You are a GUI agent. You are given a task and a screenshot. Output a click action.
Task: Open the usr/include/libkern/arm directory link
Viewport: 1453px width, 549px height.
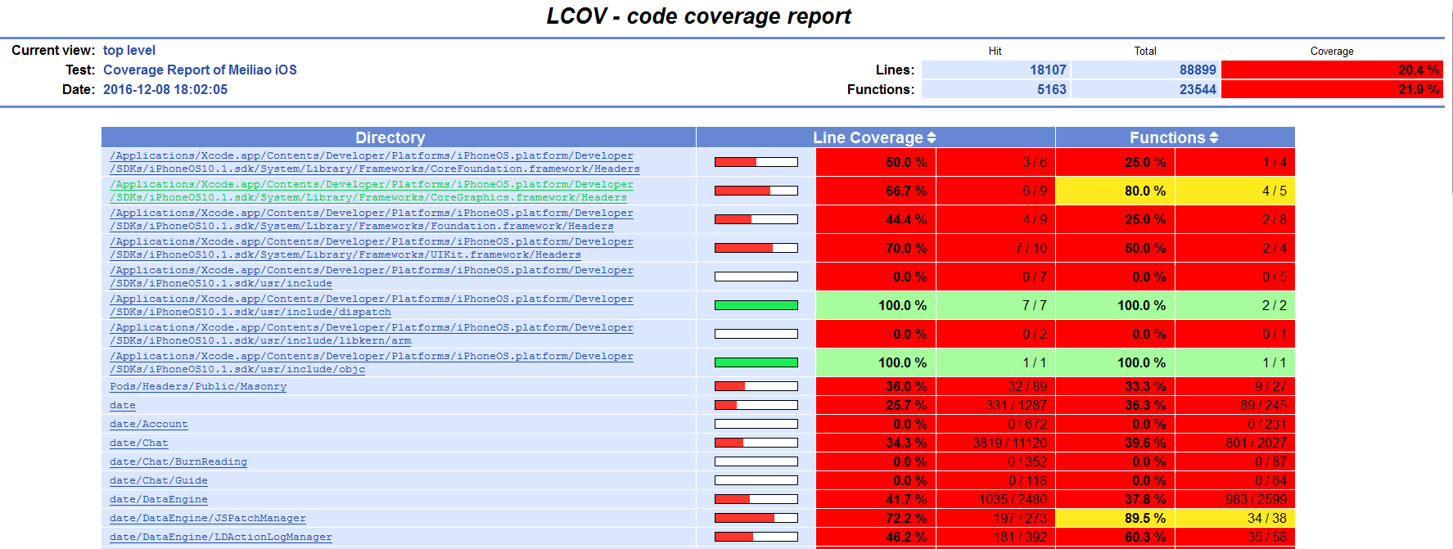[x=371, y=335]
